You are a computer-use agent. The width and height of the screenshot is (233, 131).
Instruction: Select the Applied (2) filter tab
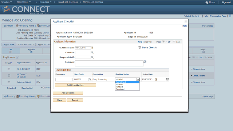click(31, 51)
